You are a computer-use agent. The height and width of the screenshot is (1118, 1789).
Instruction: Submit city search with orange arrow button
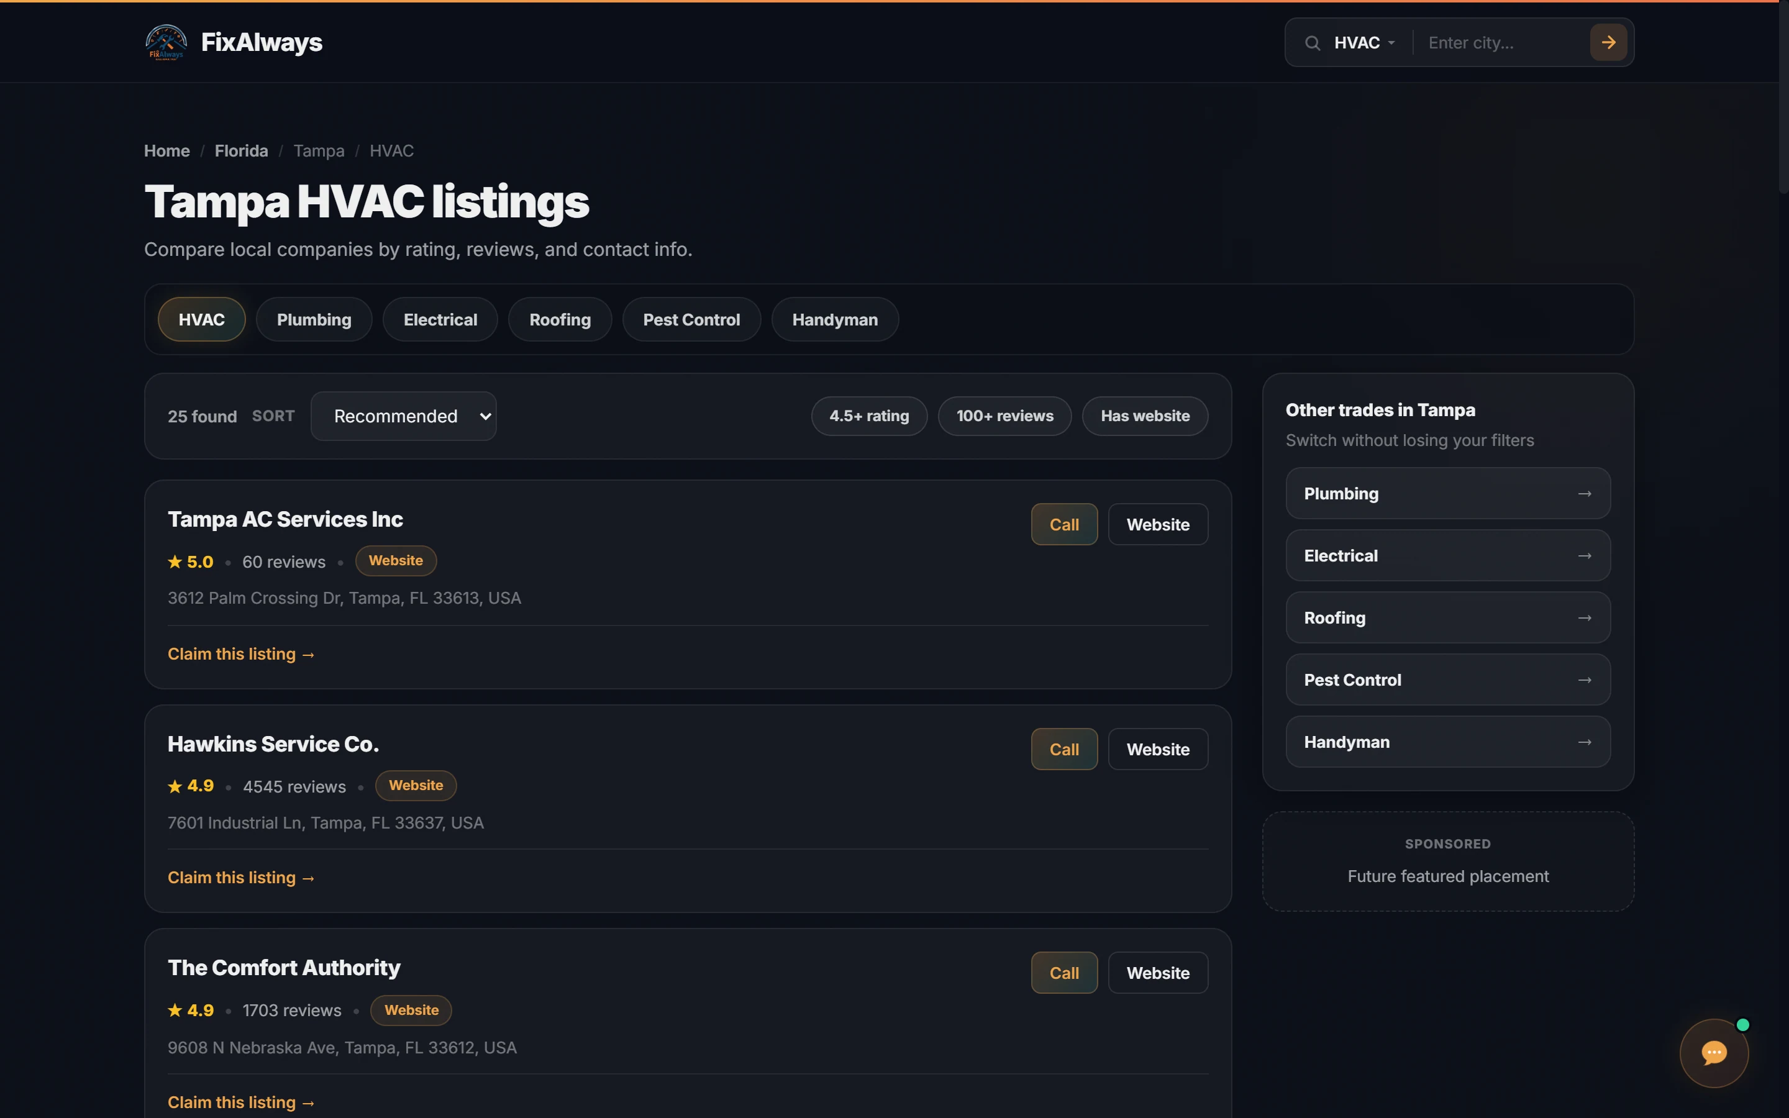[x=1608, y=43]
